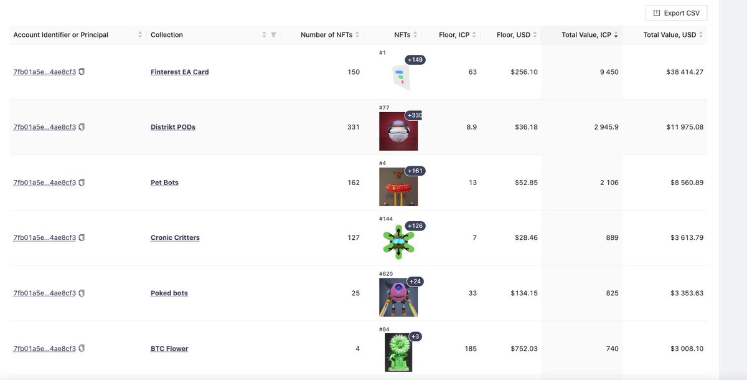Sort by Floor, ICP
This screenshot has width=747, height=380.
pos(474,35)
